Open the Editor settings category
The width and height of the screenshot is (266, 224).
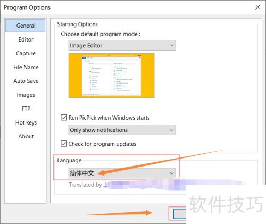[x=26, y=39]
